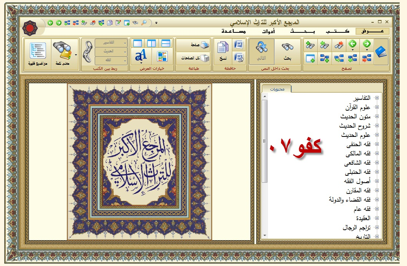Open the أدوات ribbon tab
Viewport: 407px width, 266px height.
click(x=268, y=31)
